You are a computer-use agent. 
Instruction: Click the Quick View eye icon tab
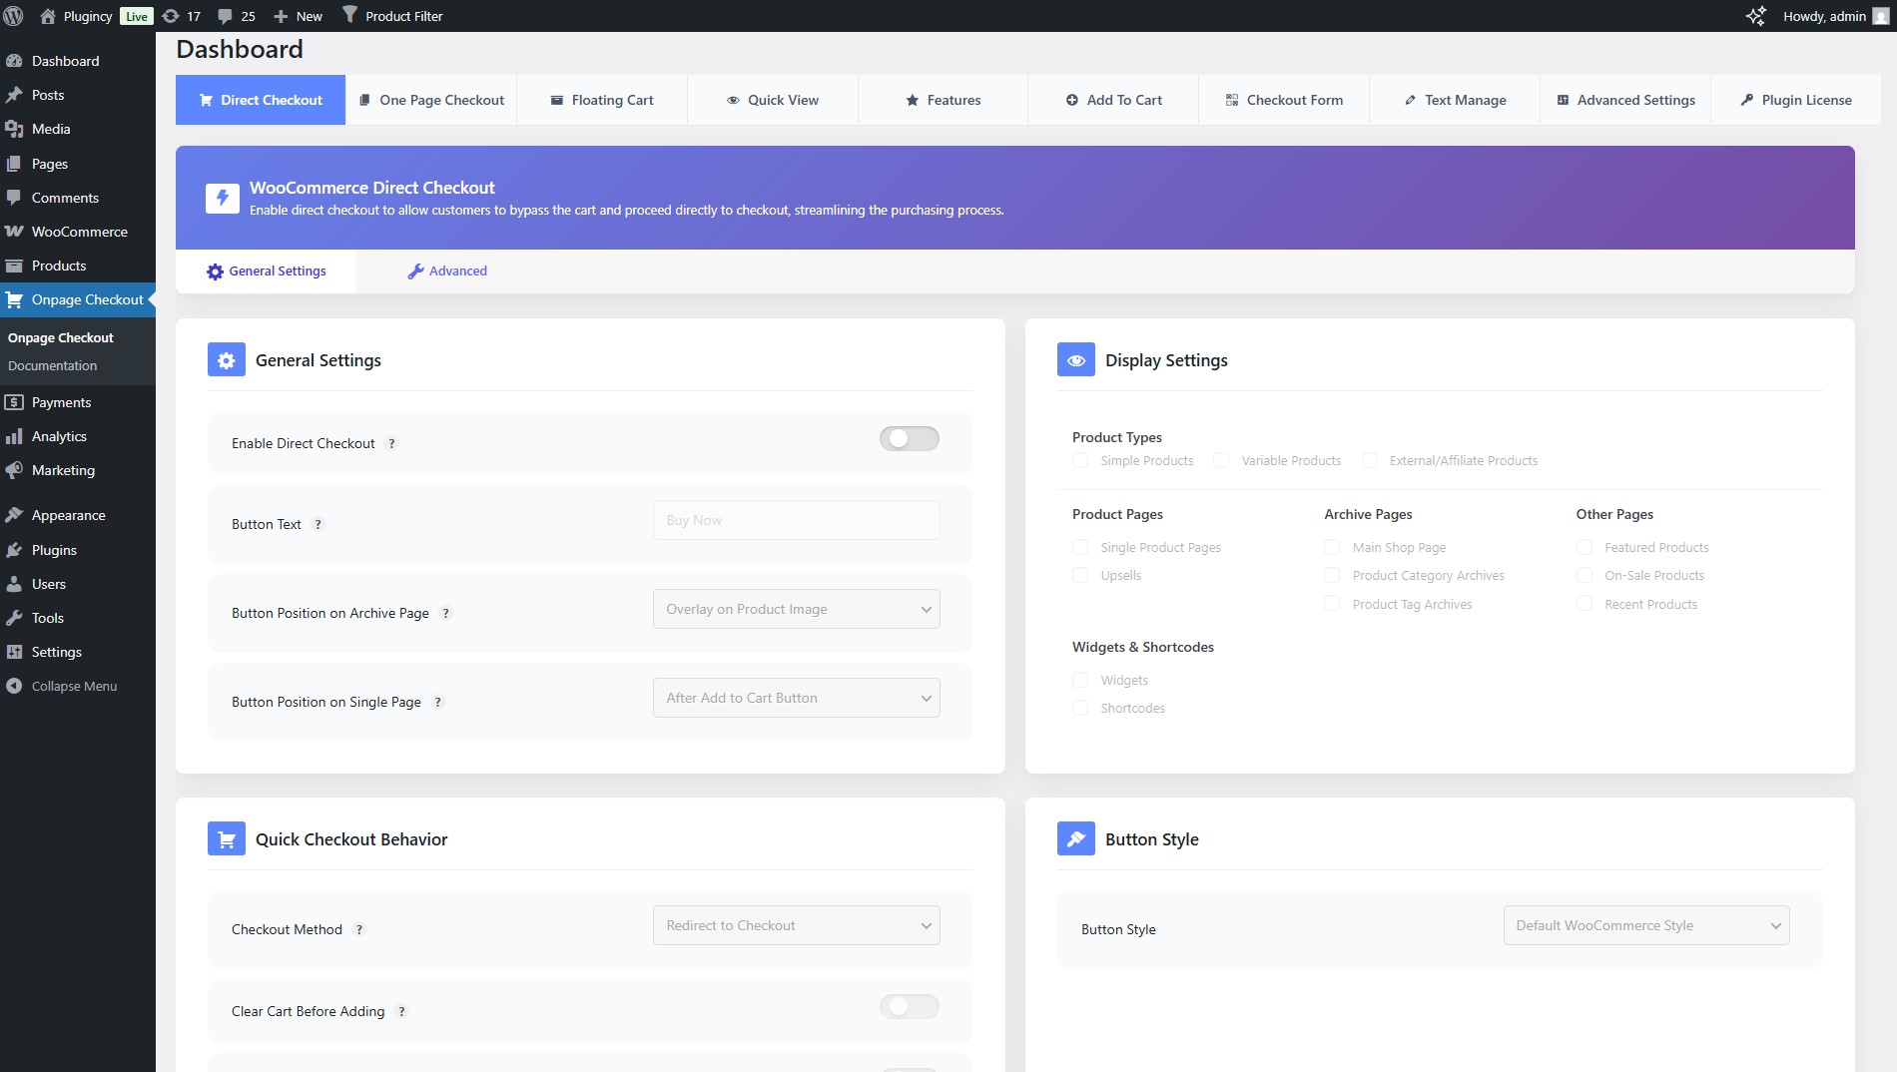733,100
